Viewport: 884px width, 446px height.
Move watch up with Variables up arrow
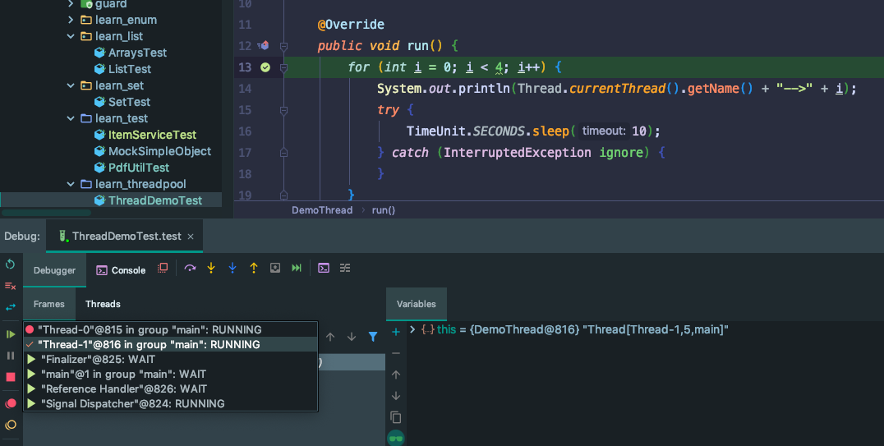click(x=396, y=375)
